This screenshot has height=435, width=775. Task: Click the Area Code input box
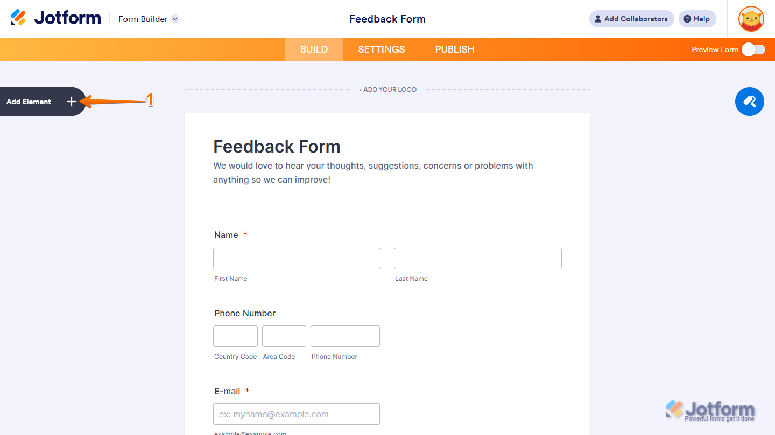pos(284,336)
